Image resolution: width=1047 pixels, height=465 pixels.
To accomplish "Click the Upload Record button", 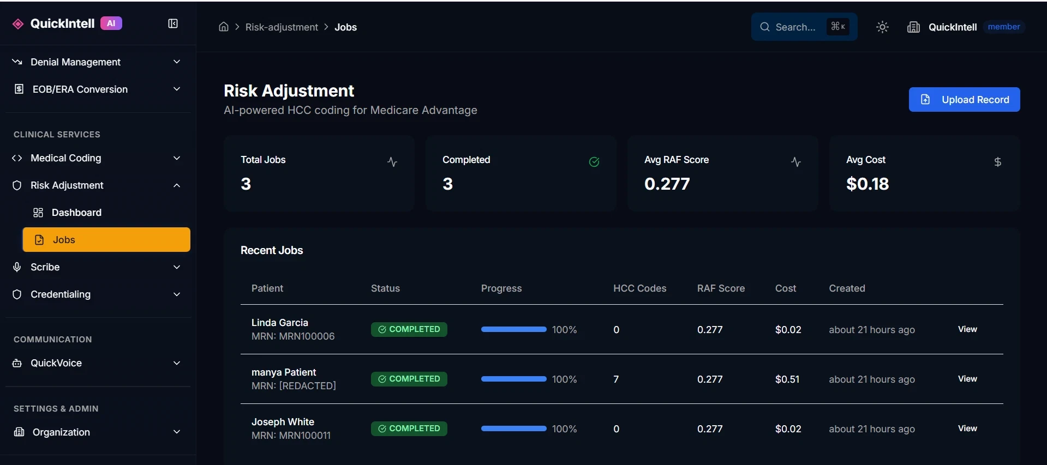I will point(964,99).
